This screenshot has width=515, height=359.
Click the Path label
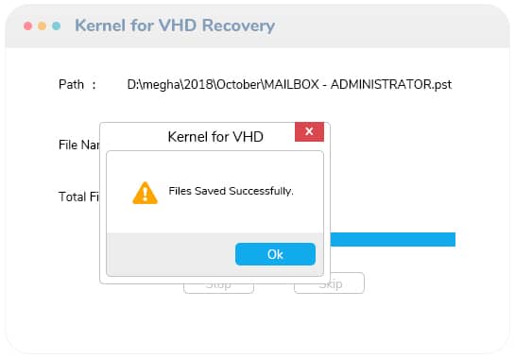tap(71, 85)
